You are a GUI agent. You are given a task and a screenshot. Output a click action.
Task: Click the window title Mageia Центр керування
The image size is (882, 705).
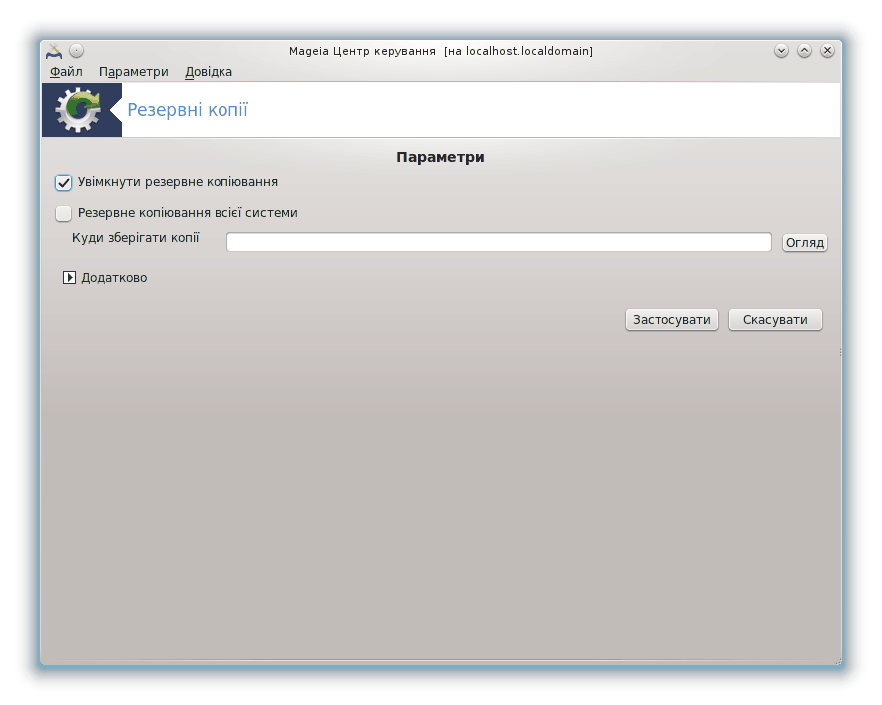coord(440,51)
